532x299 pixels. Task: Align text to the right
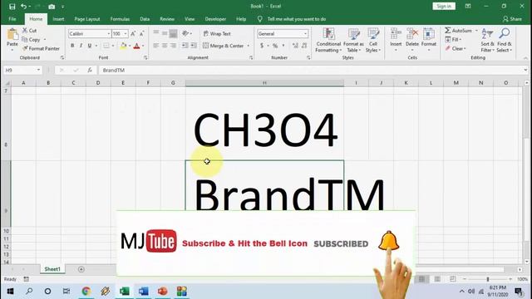(x=173, y=46)
